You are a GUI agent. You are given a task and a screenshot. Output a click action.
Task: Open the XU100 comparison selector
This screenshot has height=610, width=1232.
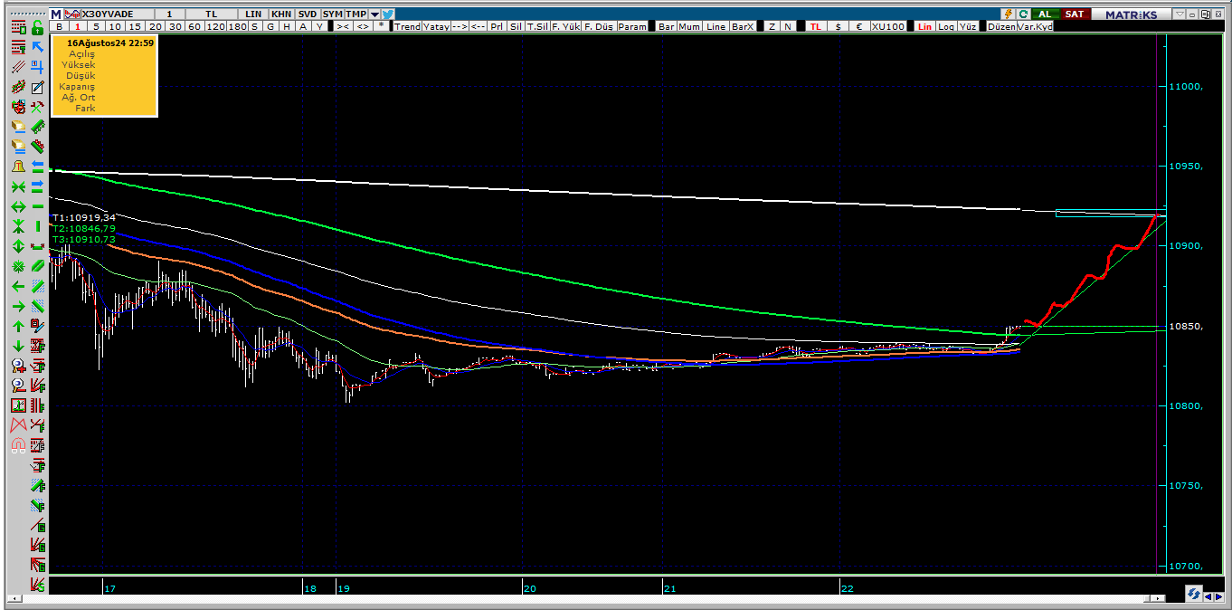pyautogui.click(x=887, y=26)
